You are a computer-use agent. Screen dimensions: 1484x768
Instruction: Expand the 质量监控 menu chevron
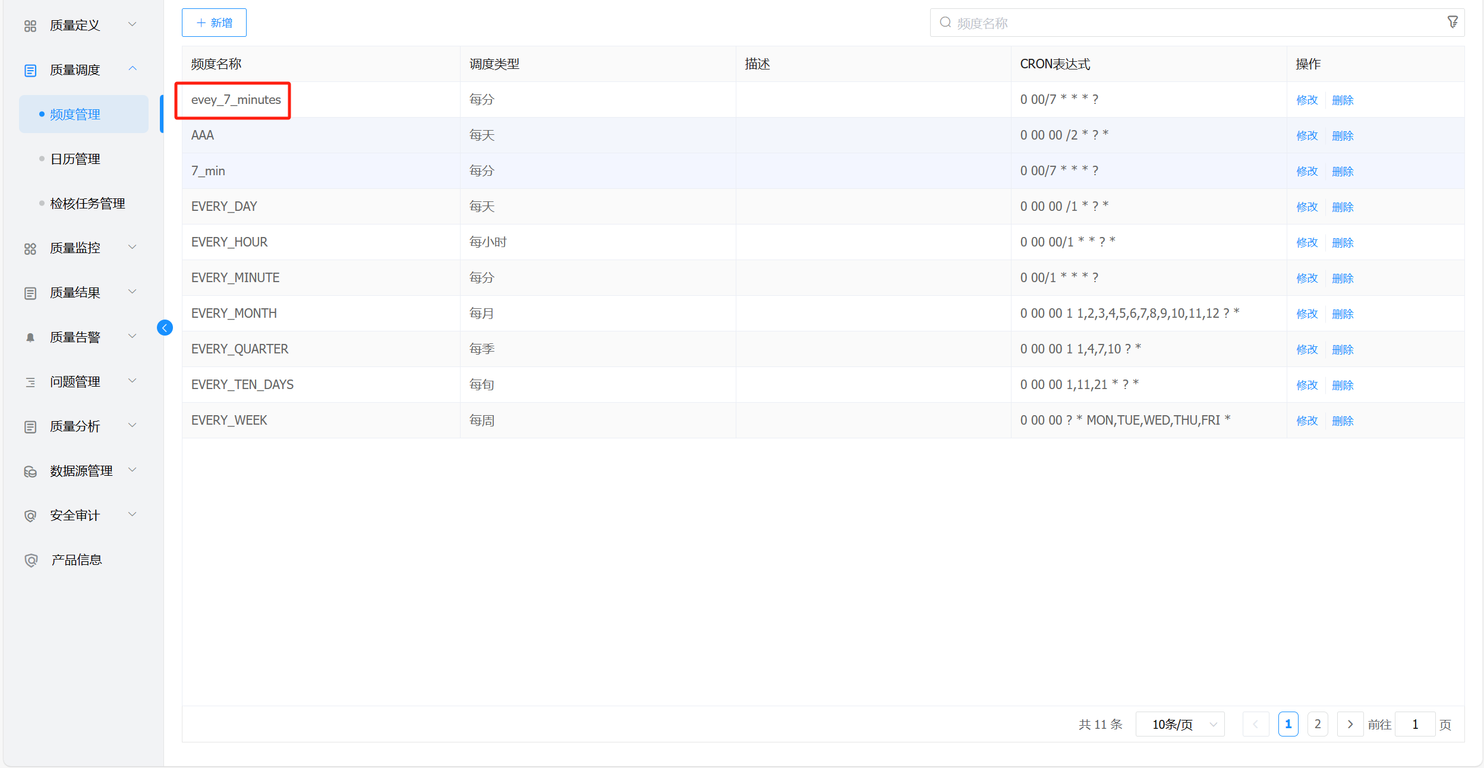tap(133, 247)
